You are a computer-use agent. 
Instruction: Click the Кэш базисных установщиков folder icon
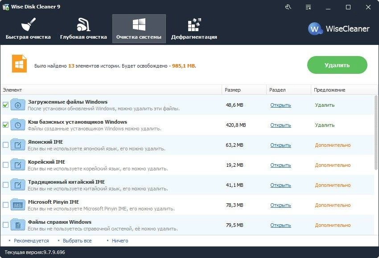point(18,125)
